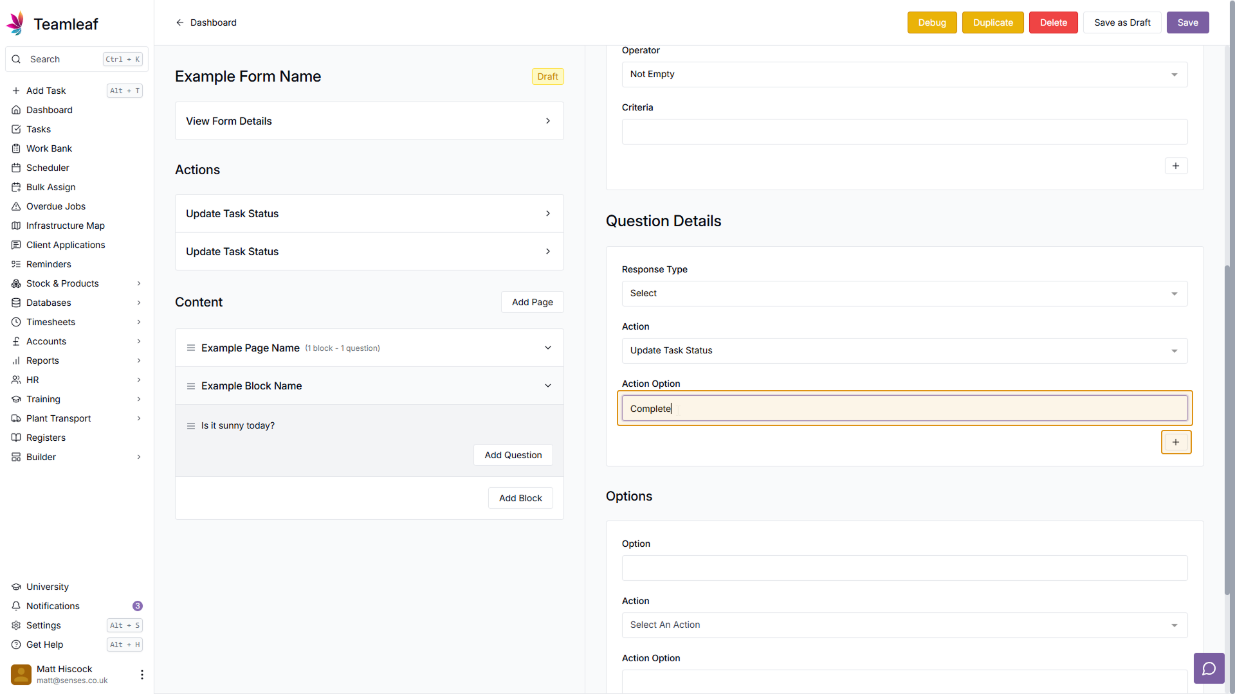The width and height of the screenshot is (1235, 694).
Task: Click the drag handle beside Example Page Name
Action: tap(191, 348)
